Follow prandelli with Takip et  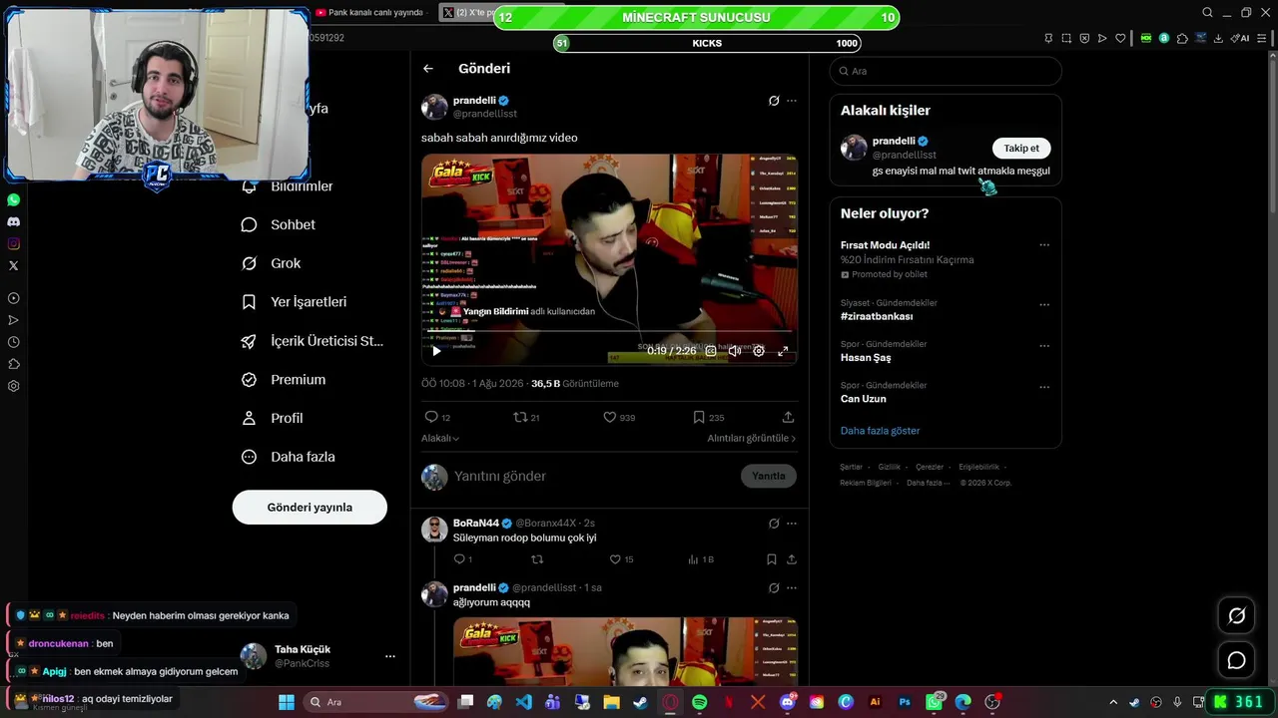click(x=1021, y=149)
